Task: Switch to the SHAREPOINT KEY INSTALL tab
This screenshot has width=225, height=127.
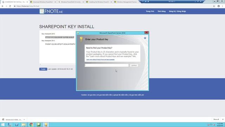Action: tap(15, 2)
